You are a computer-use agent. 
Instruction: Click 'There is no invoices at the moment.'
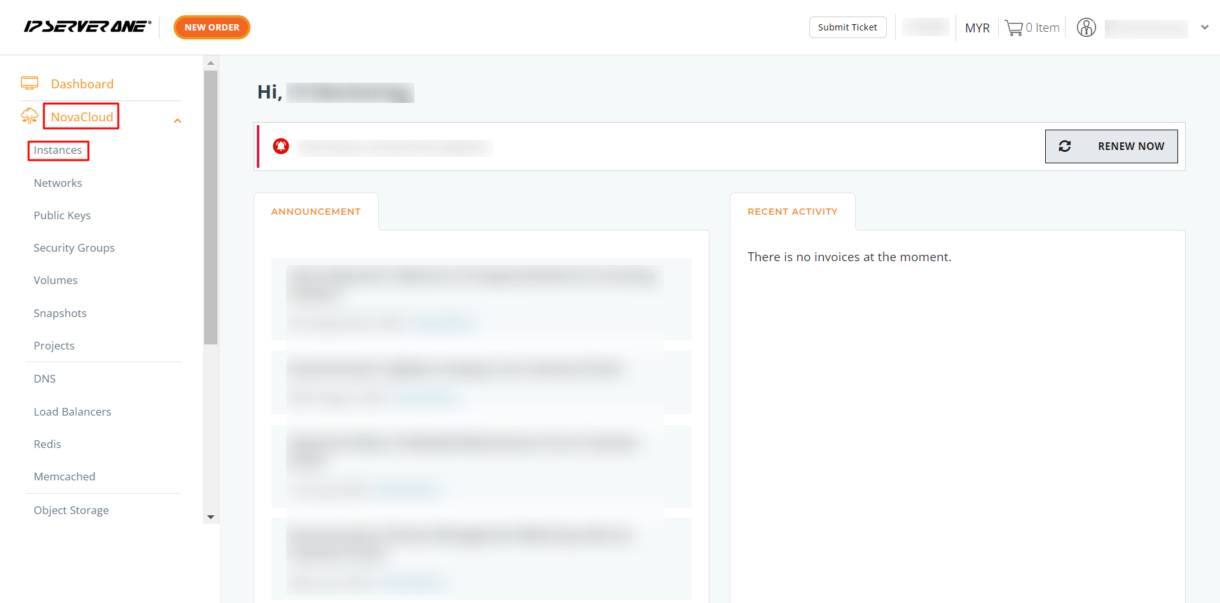(849, 257)
